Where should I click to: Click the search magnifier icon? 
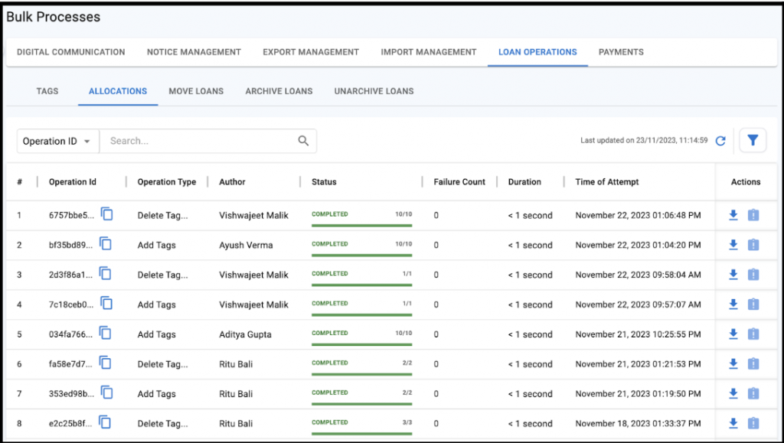(x=302, y=141)
